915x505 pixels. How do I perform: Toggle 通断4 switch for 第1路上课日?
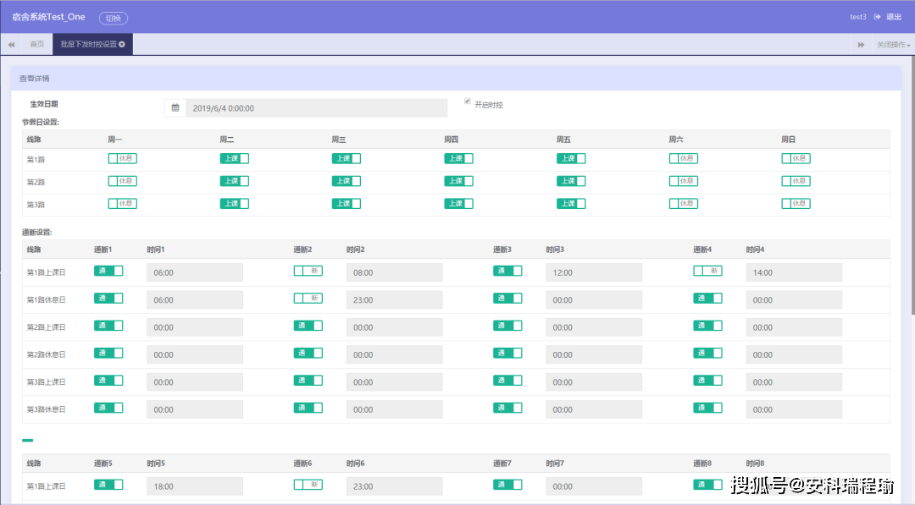(x=707, y=271)
